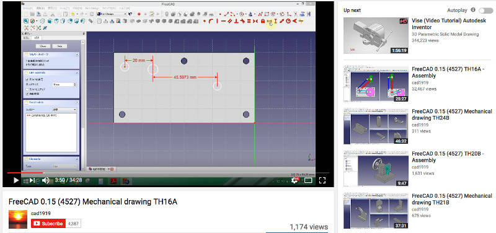Screen dimensions: 496x233
Task: Click the 3:50 / 34:28 time display
Action: pyautogui.click(x=69, y=180)
